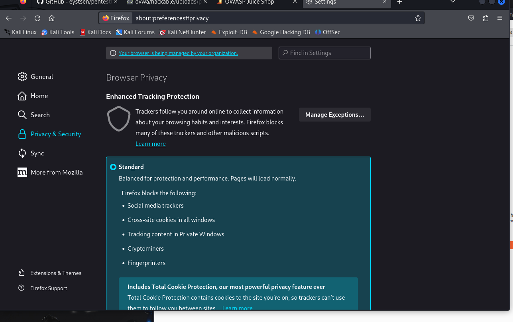Open the Extensions puzzle icon
The width and height of the screenshot is (513, 322).
pyautogui.click(x=485, y=18)
